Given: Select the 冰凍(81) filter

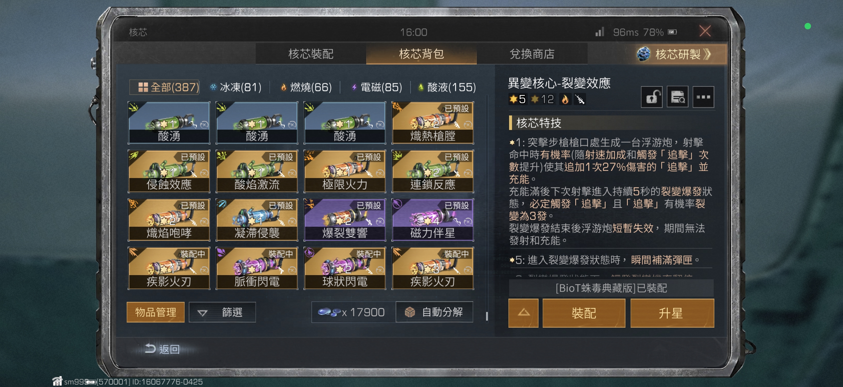Looking at the screenshot, I should pyautogui.click(x=236, y=87).
